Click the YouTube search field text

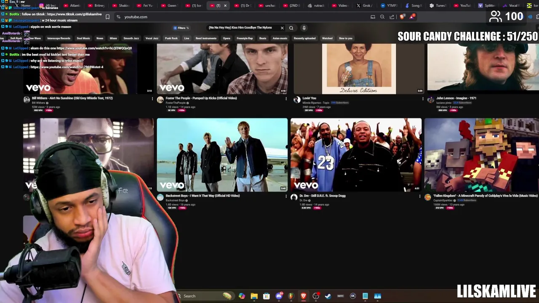[240, 28]
